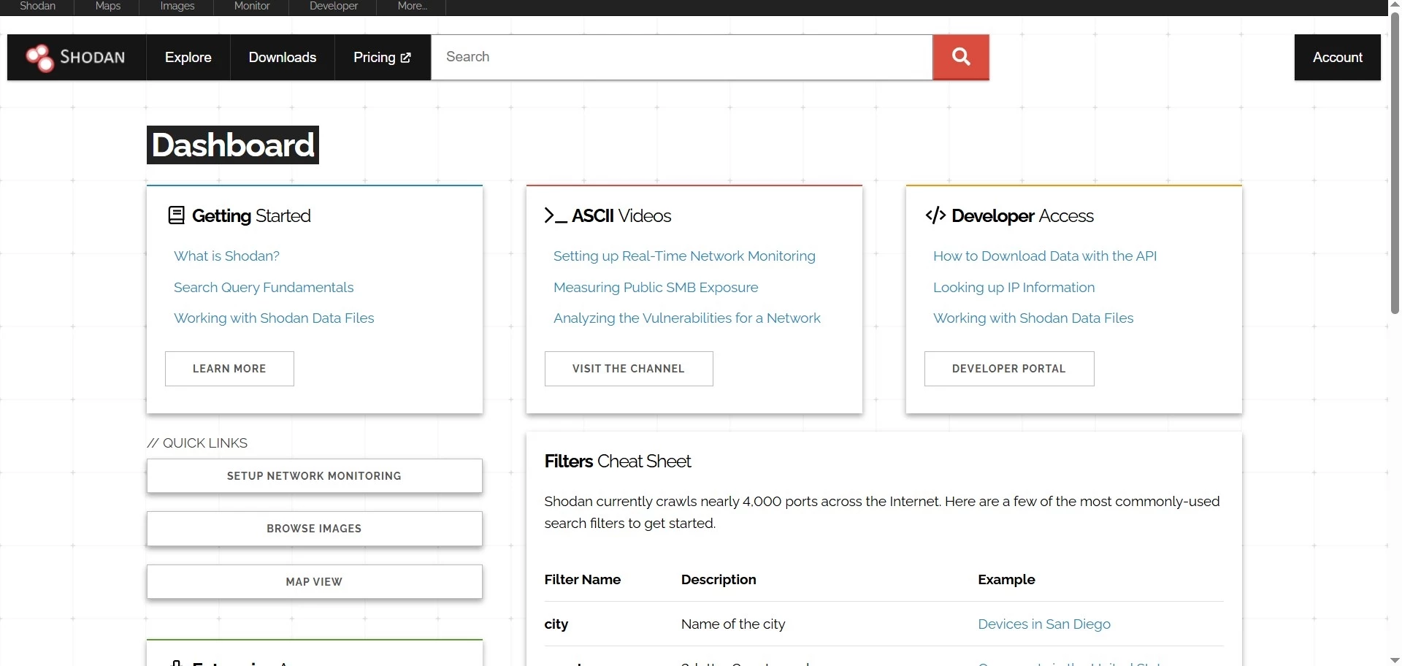Viewport: 1402px width, 666px height.
Task: Click the ASCII Videos terminal prompt icon
Action: [x=555, y=215]
